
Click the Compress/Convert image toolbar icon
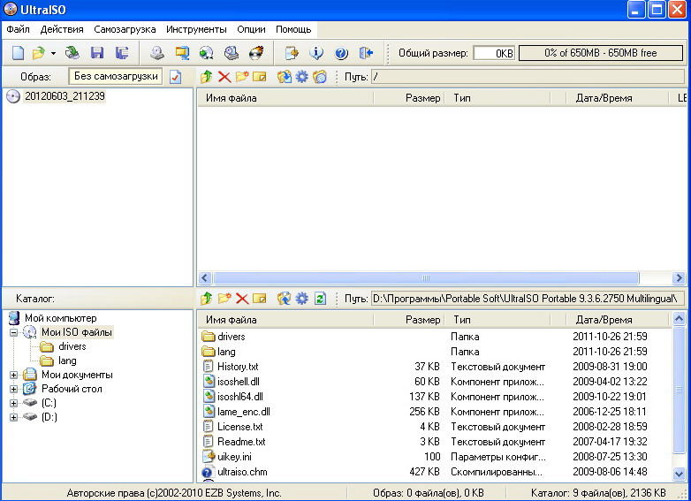(x=182, y=53)
